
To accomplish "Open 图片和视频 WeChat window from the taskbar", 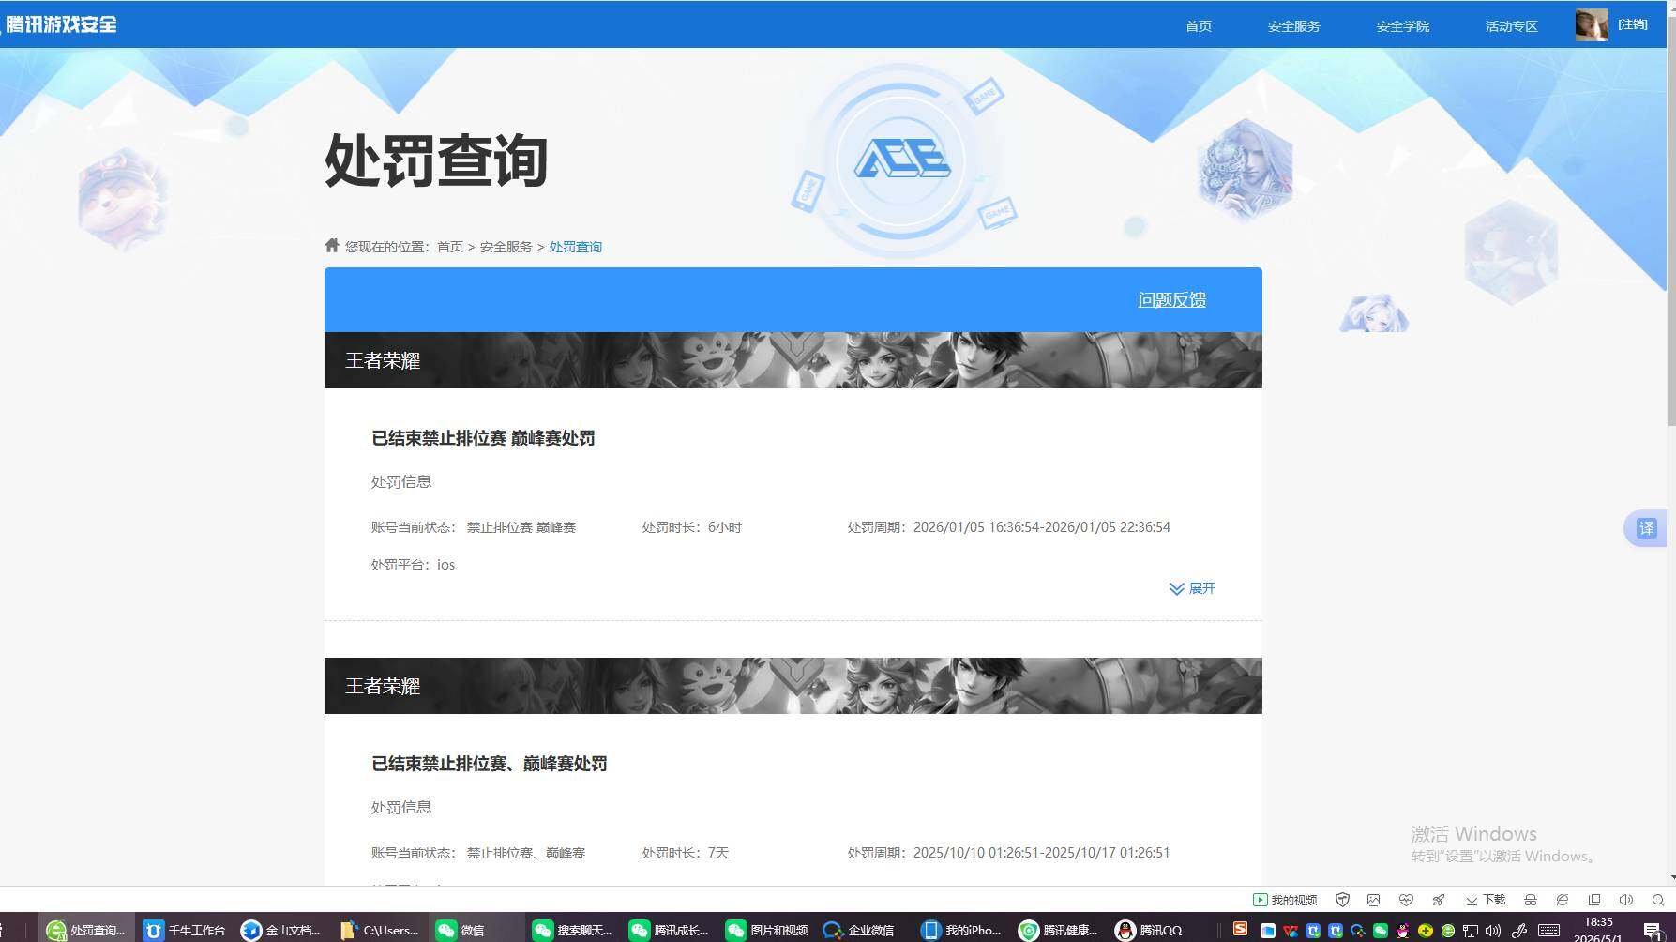I will point(768,929).
